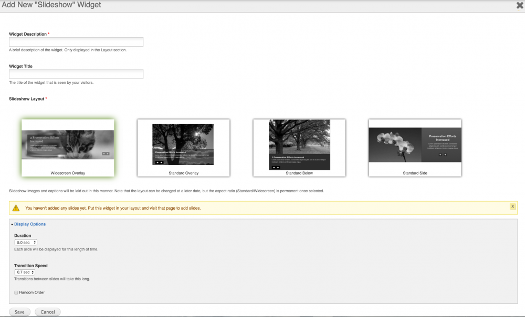Save the slideshow widget
The width and height of the screenshot is (525, 317).
(19, 312)
